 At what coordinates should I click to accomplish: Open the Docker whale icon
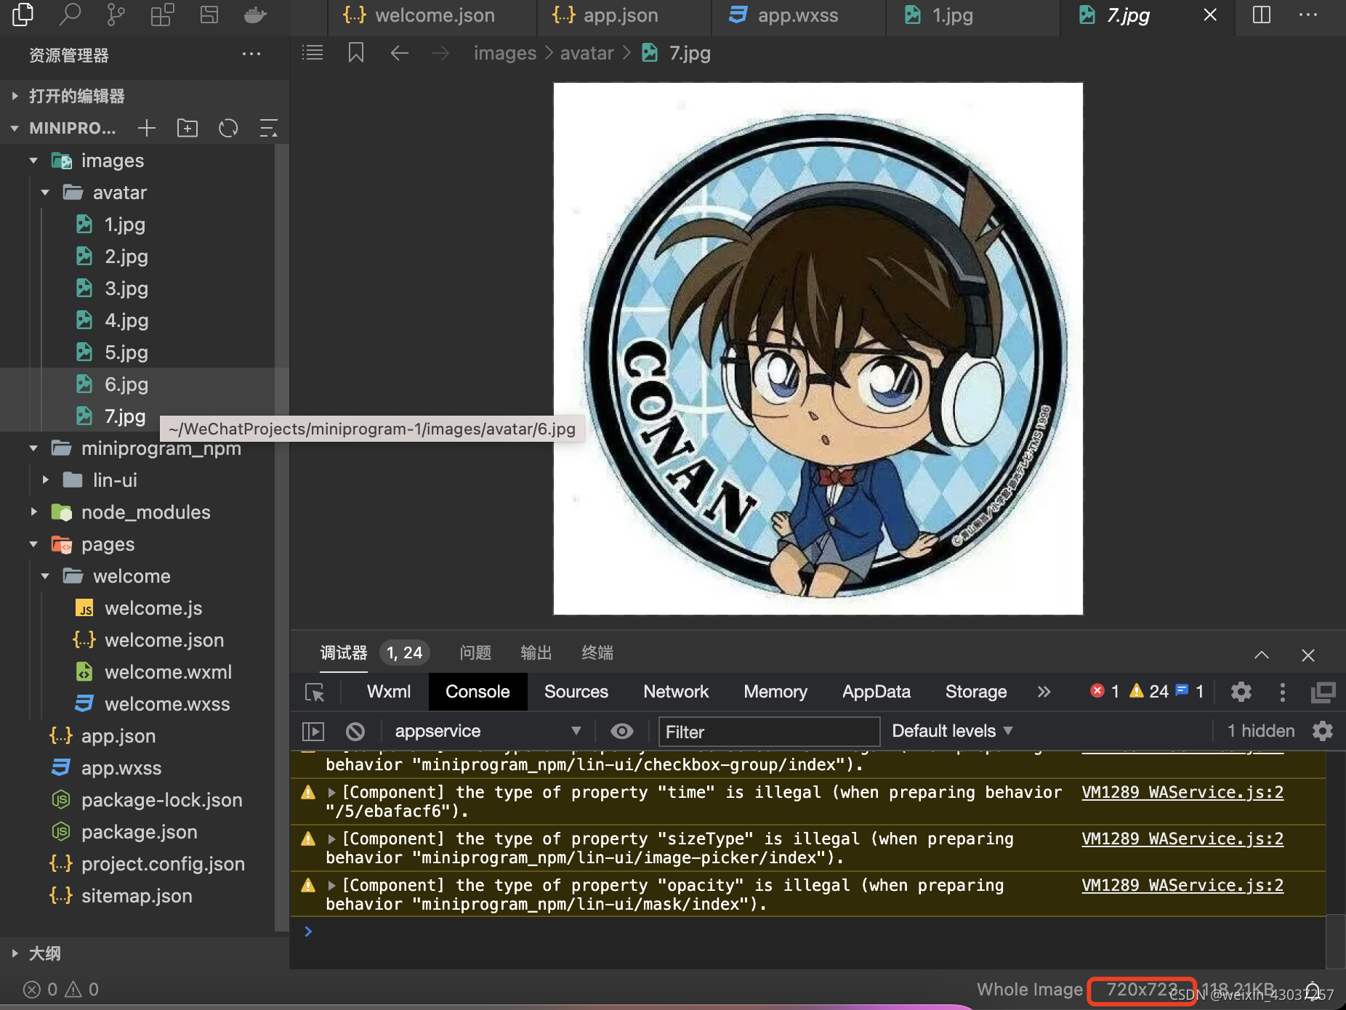pos(255,15)
